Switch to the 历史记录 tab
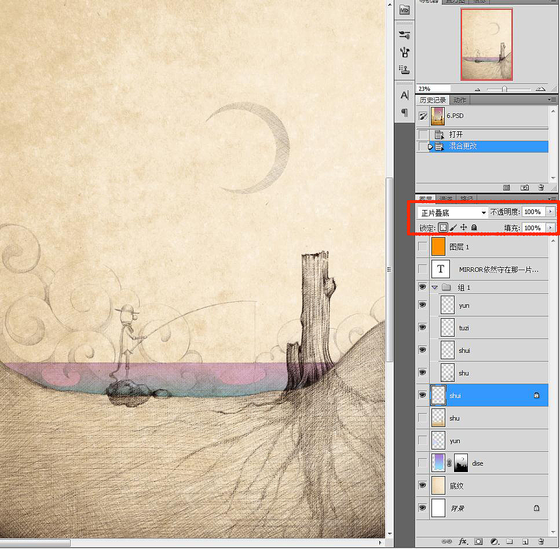The height and width of the screenshot is (549, 560). pyautogui.click(x=433, y=100)
